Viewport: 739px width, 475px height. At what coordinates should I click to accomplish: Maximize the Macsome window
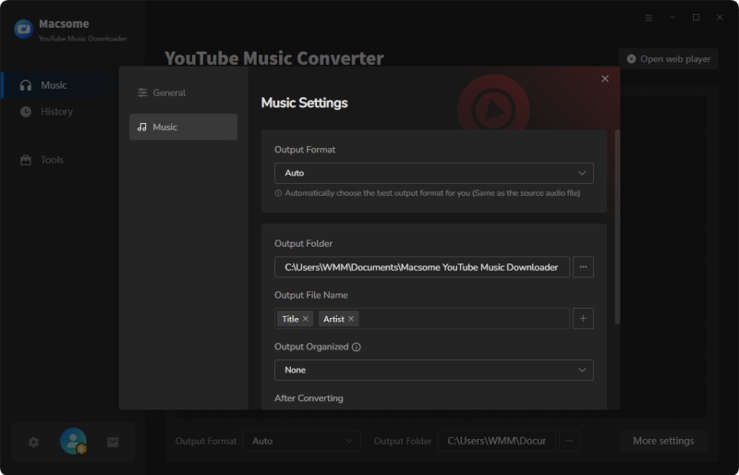pos(696,18)
